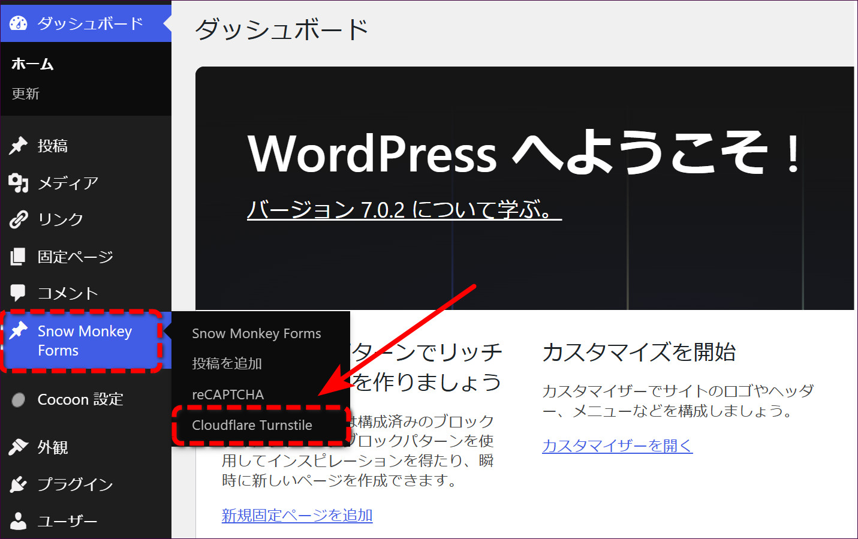Select ホーム in the dashboard submenu
Viewport: 858px width, 539px height.
[x=32, y=64]
